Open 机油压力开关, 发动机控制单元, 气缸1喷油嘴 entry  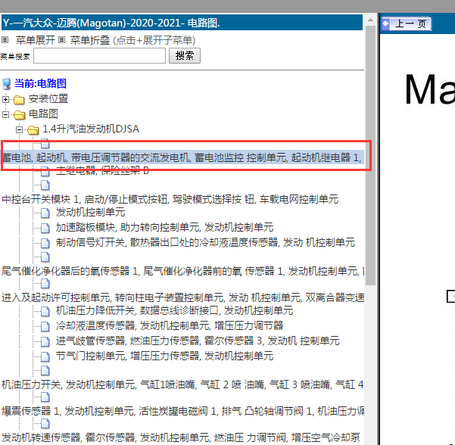182,384
